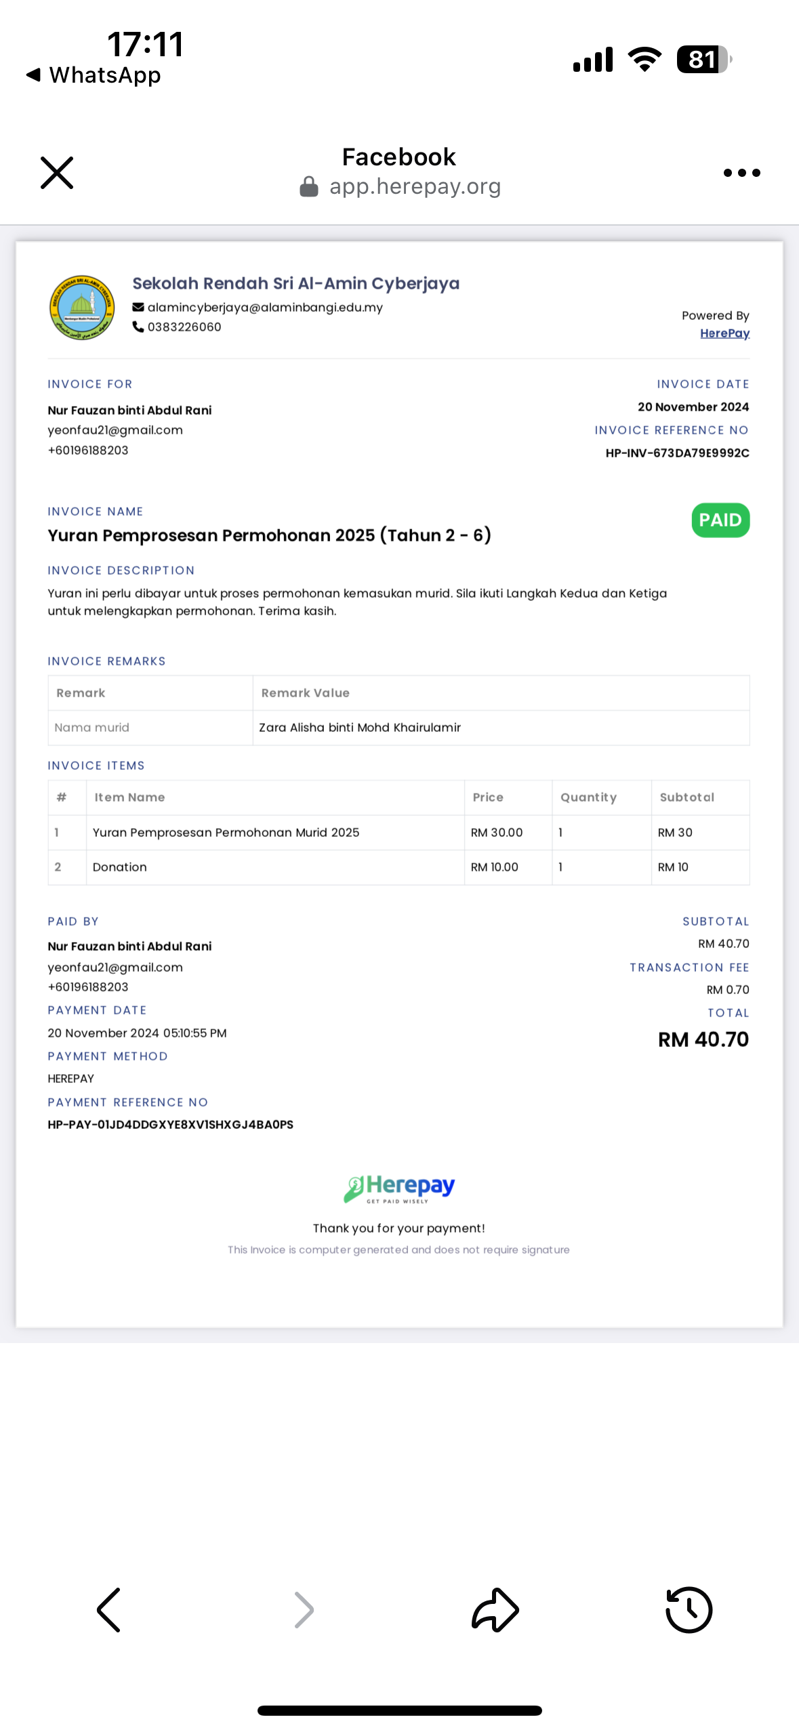Share this invoice page via arrow icon
Screen dimensions: 799x1732
(495, 1609)
